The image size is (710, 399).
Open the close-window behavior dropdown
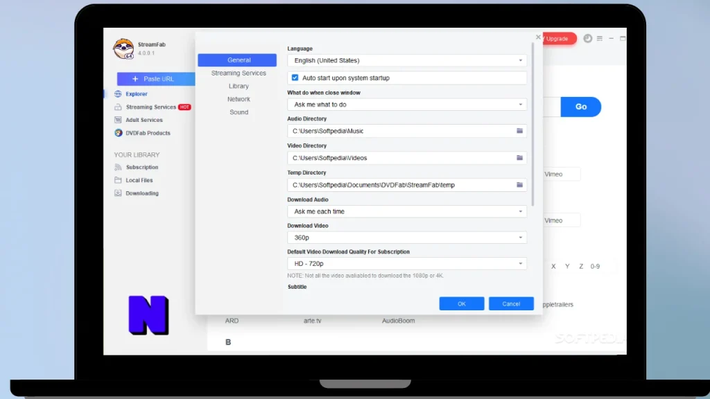tap(406, 105)
